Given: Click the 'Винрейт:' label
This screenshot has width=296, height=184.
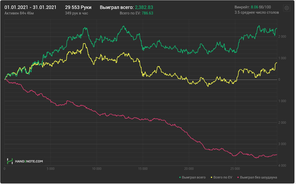Looking at the screenshot, I should [243, 7].
